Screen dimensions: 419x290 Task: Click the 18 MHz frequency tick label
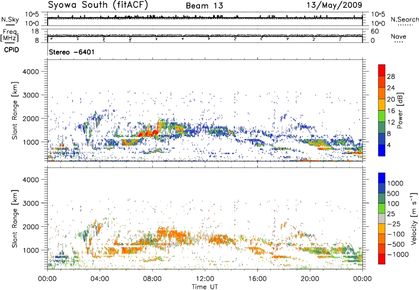pos(35,31)
